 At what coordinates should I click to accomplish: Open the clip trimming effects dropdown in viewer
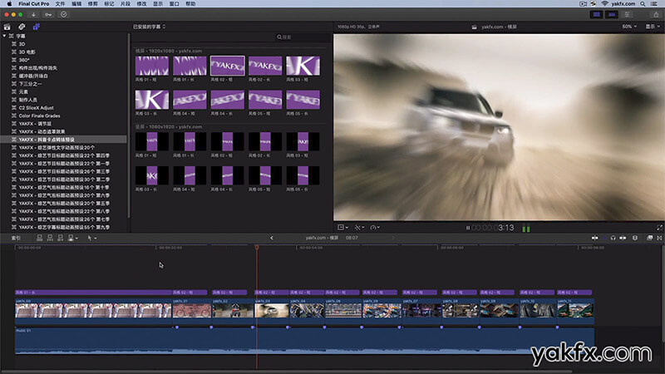pyautogui.click(x=359, y=228)
